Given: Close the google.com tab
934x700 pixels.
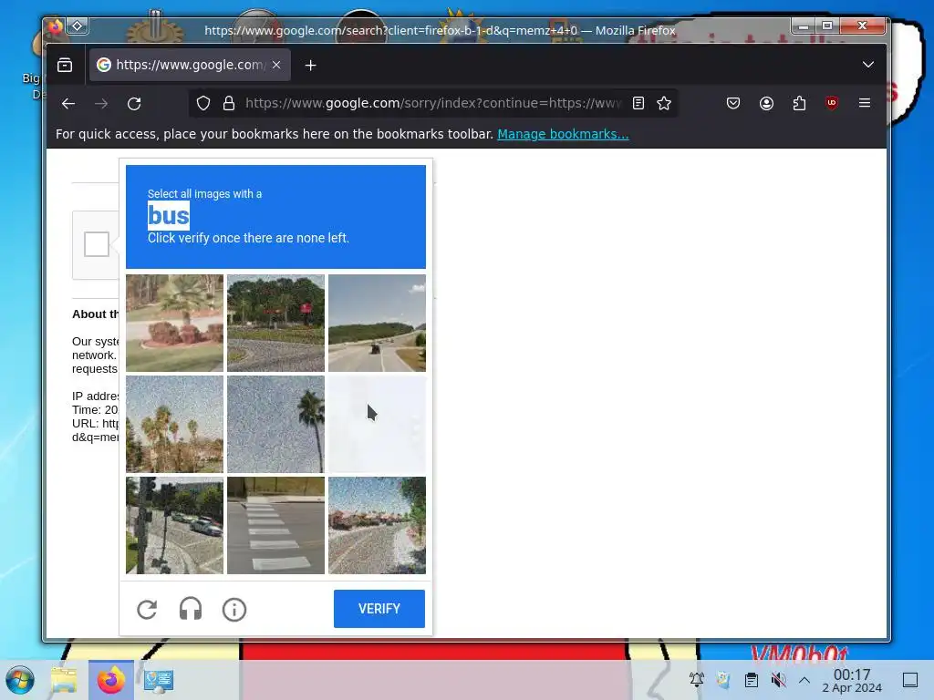Looking at the screenshot, I should pos(276,65).
